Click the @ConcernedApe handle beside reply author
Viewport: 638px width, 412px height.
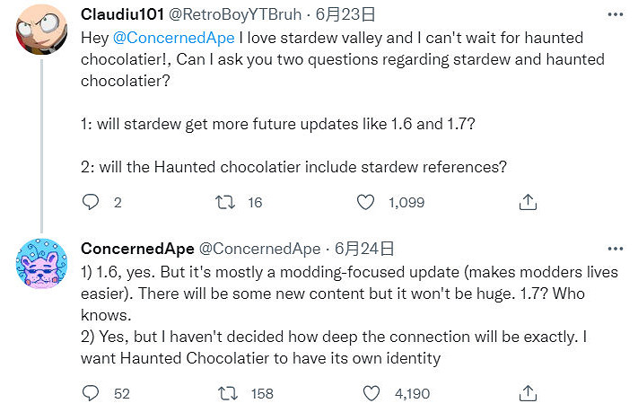coord(258,249)
